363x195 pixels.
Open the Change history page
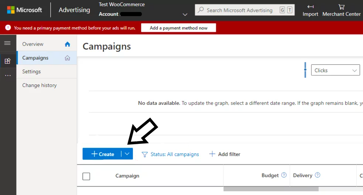(x=39, y=85)
